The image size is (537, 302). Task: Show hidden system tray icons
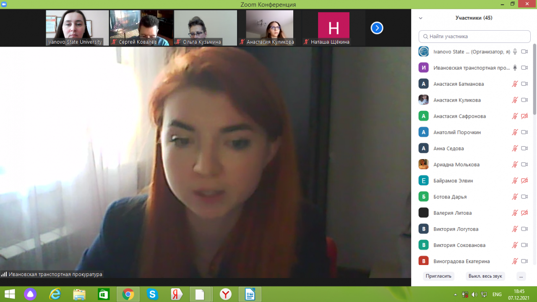click(456, 294)
